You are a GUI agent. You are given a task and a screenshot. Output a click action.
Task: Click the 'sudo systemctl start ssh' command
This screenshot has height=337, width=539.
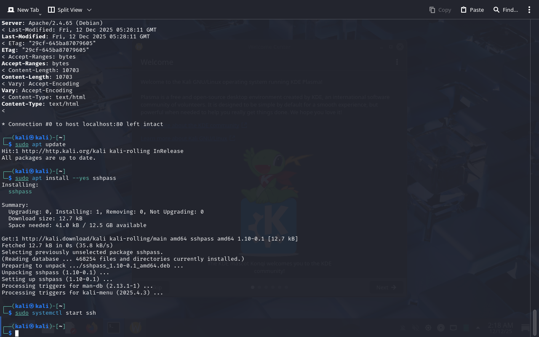[x=56, y=313]
